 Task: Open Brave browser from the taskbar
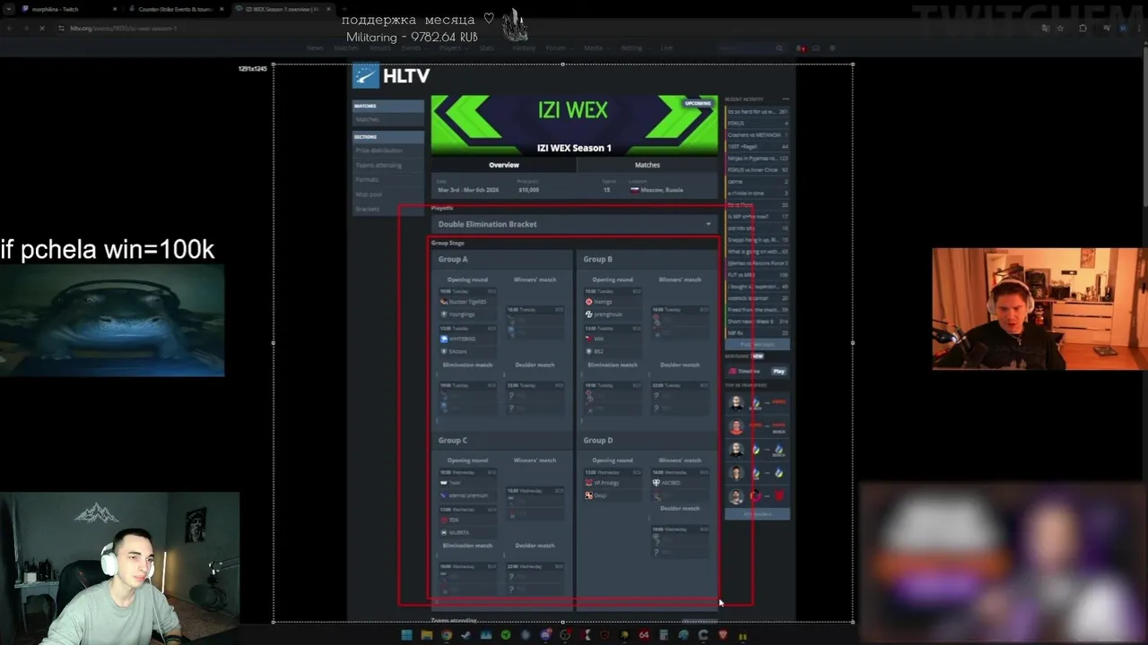point(723,635)
